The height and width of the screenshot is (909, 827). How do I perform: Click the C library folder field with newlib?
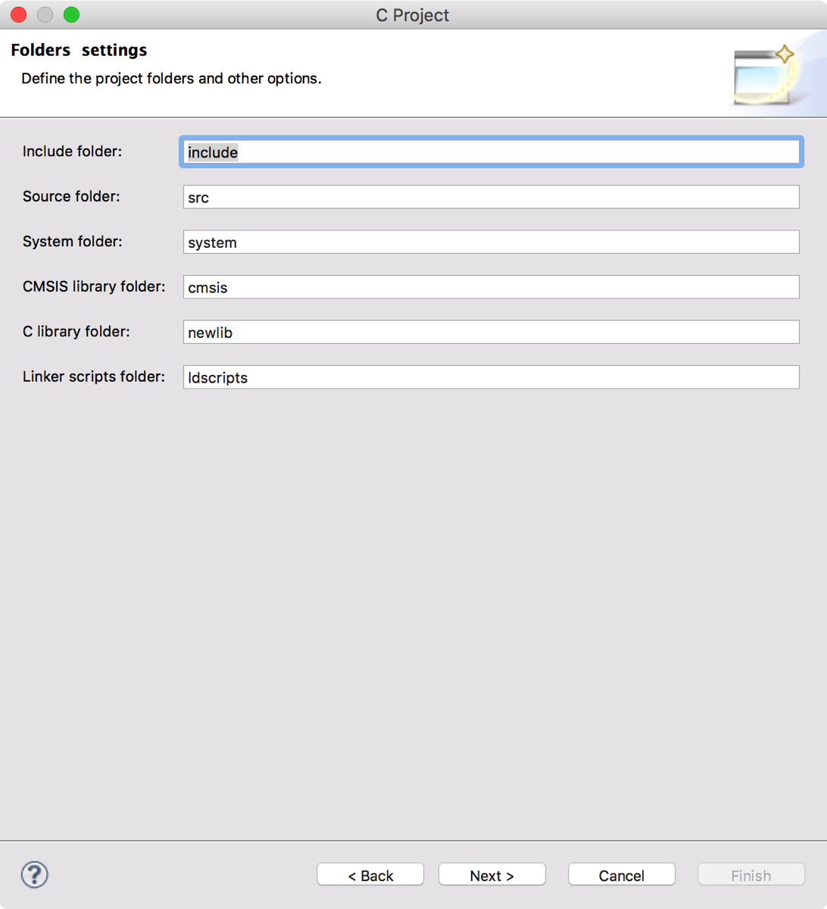coord(491,332)
